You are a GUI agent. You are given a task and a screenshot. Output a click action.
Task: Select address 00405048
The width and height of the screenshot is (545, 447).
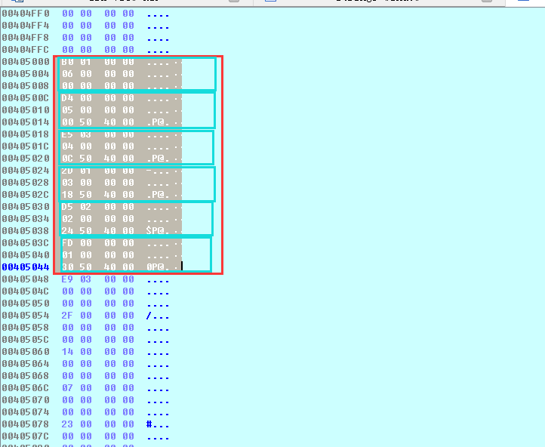(26, 279)
